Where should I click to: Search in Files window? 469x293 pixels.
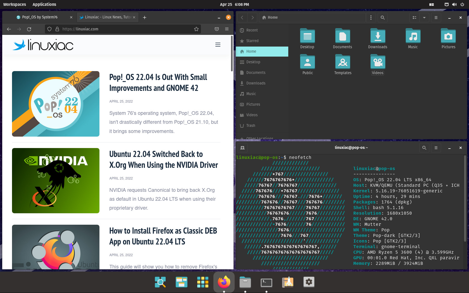[x=383, y=18]
